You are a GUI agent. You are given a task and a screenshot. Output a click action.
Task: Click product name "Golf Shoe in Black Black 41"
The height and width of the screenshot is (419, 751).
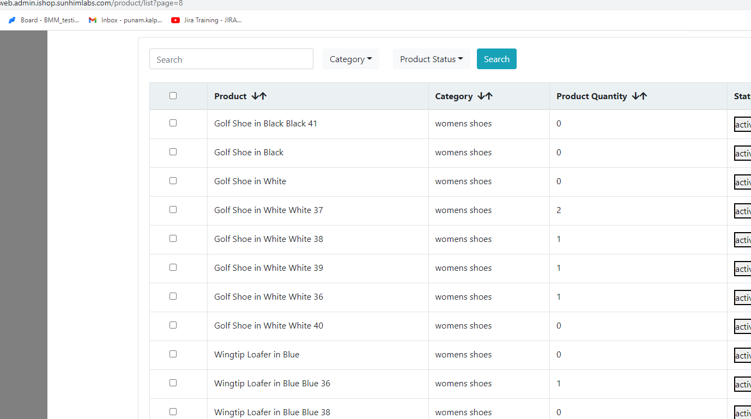click(265, 124)
